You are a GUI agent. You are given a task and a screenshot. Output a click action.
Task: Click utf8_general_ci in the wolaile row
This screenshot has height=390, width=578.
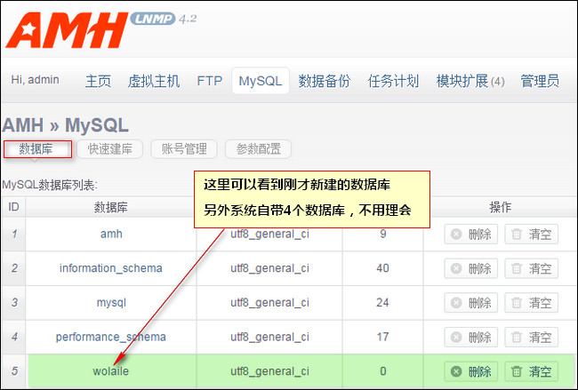269,371
